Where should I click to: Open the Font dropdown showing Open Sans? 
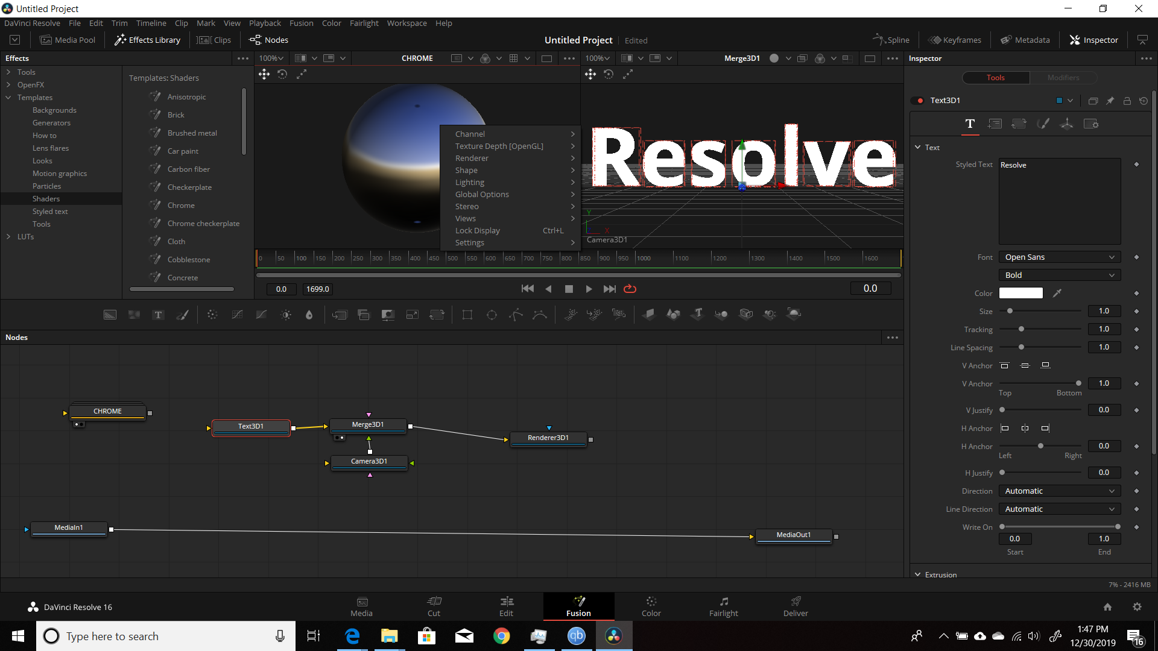coord(1059,257)
